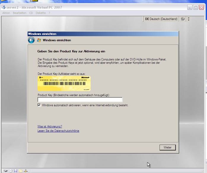
Task: Click the Windows flag logo in the wizard header
Action: click(39, 40)
